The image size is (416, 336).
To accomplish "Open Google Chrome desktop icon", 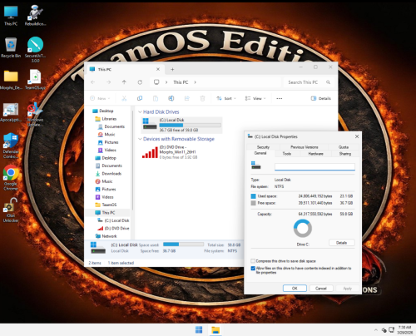I will click(x=11, y=178).
